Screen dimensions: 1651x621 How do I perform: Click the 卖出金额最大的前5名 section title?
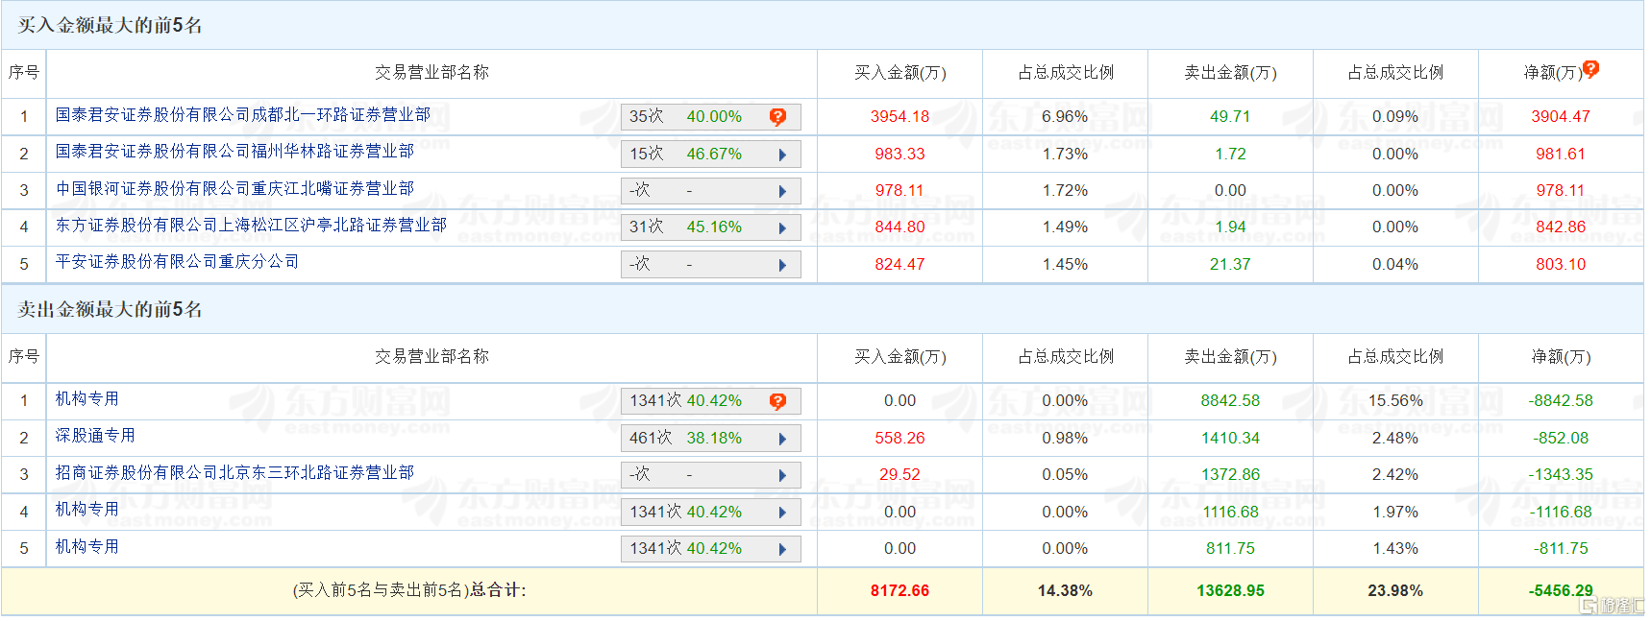click(111, 309)
